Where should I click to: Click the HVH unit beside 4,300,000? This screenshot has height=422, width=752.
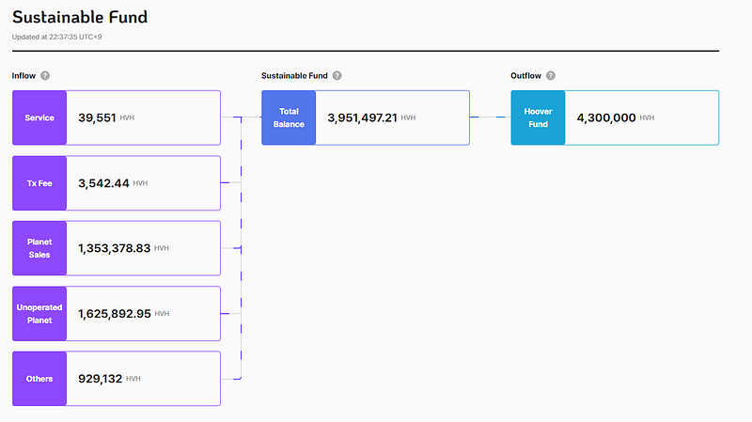[x=647, y=118]
